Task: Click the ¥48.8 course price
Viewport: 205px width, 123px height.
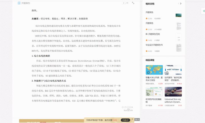Action: click(x=179, y=84)
